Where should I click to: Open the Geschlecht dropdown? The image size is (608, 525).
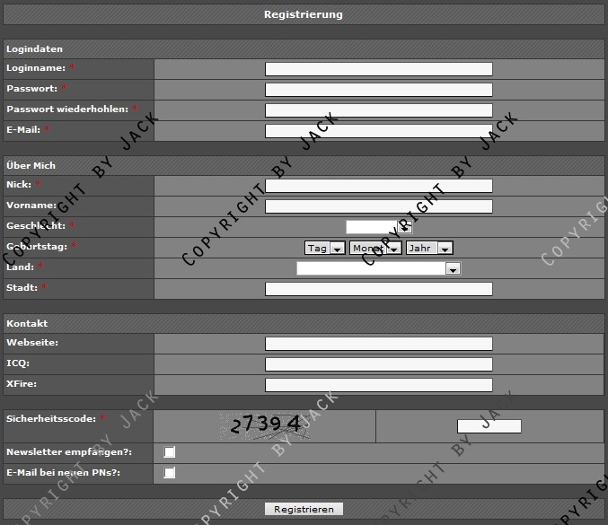pyautogui.click(x=379, y=227)
